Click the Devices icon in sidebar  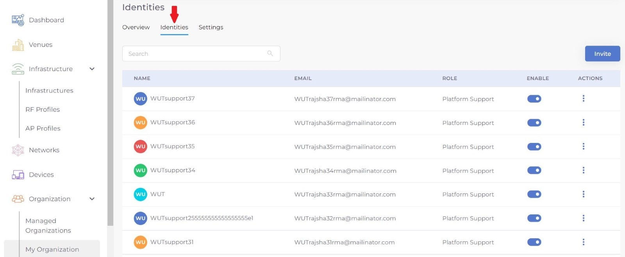tap(18, 175)
